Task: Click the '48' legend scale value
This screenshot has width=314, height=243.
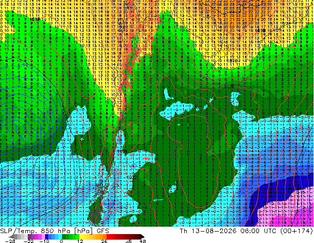Action: 142,241
